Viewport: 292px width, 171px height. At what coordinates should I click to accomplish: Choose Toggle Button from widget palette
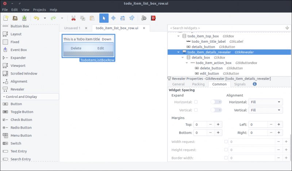point(22,112)
